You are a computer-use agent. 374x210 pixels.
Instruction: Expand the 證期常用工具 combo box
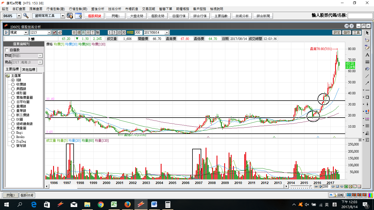[x=49, y=16]
